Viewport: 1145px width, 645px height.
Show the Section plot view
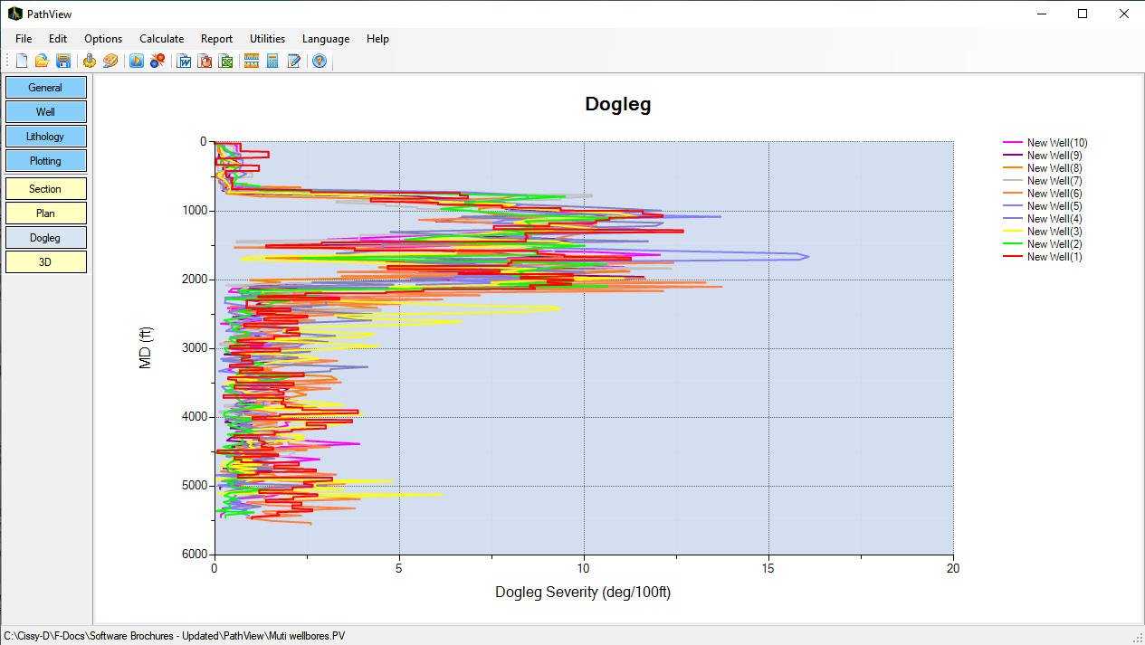point(45,189)
